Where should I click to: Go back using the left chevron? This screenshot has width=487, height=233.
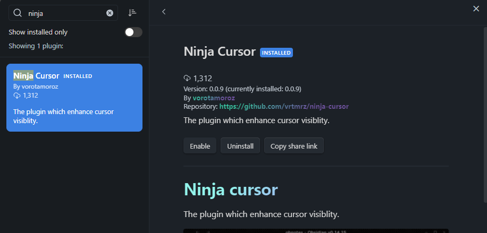coord(164,12)
